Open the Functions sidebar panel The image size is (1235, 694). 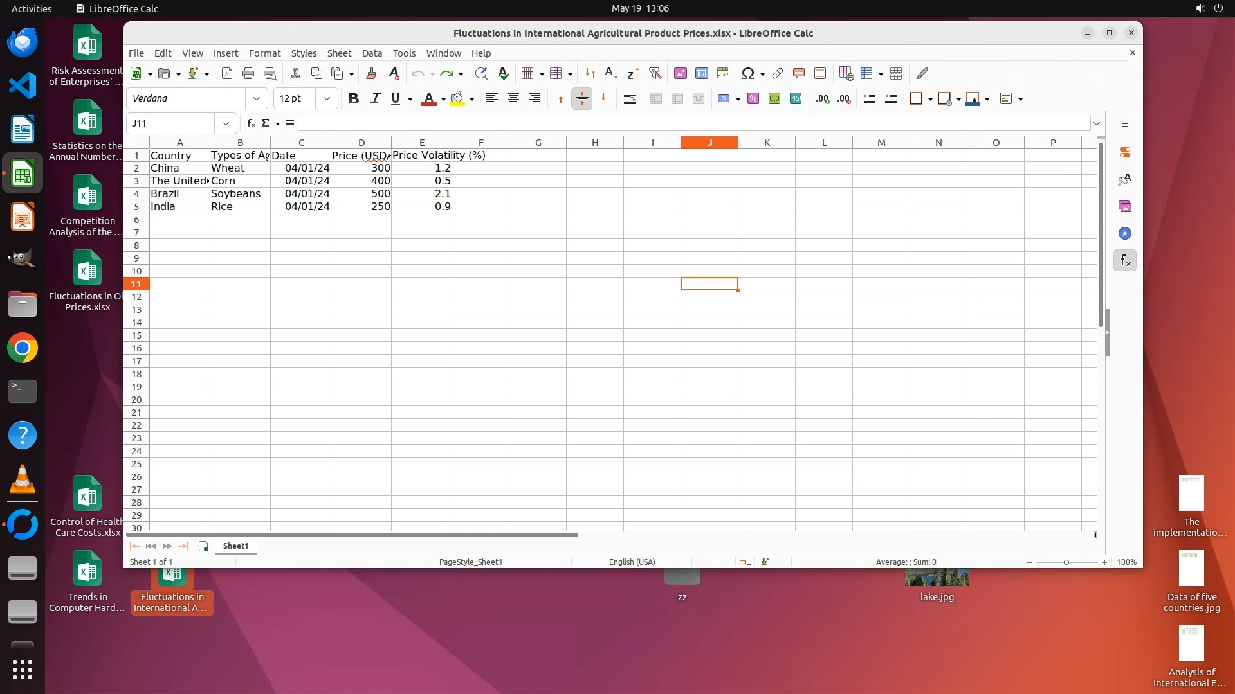[x=1124, y=261]
